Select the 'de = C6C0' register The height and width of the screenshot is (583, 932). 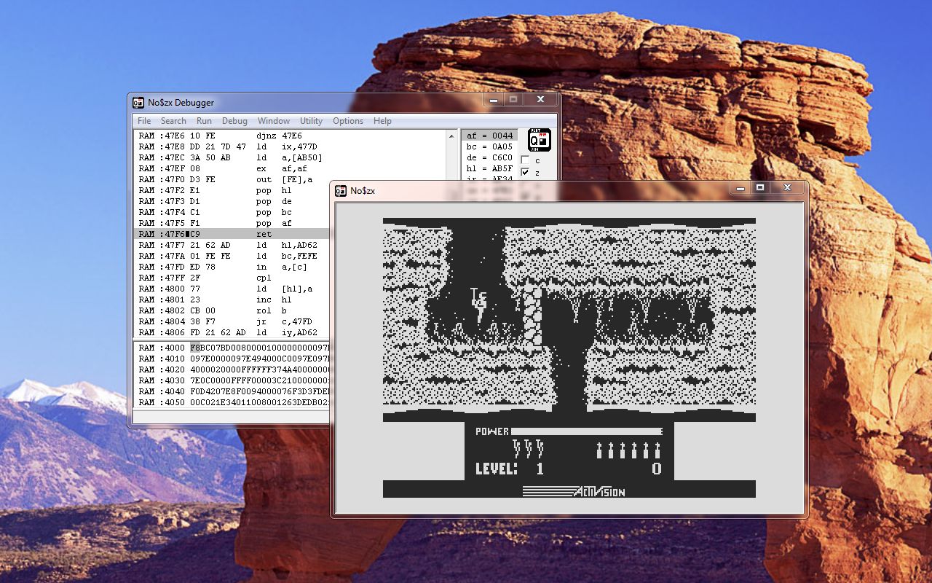pyautogui.click(x=489, y=157)
